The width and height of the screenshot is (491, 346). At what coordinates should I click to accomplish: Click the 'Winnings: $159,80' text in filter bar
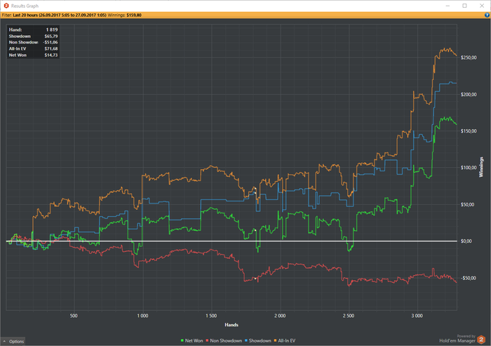coord(124,15)
